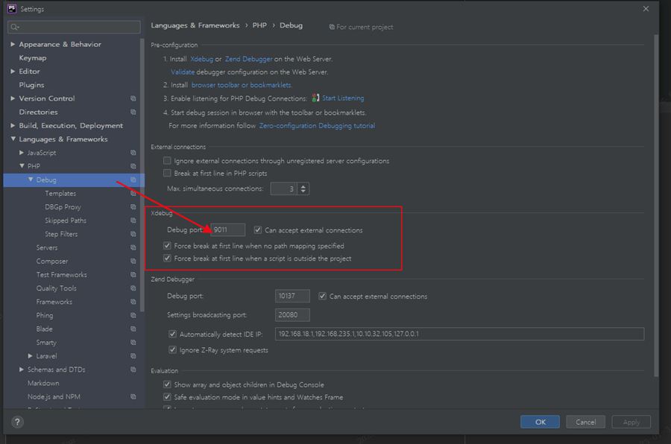The height and width of the screenshot is (444, 671).
Task: Open the DBGp Proxy settings page
Action: [63, 207]
